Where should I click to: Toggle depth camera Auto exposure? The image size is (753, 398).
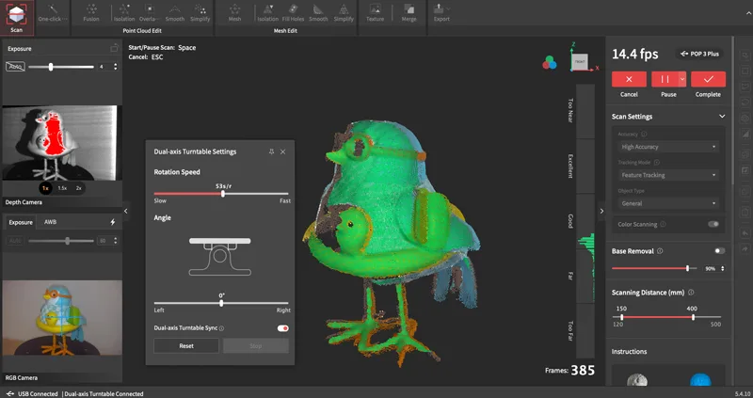point(15,67)
